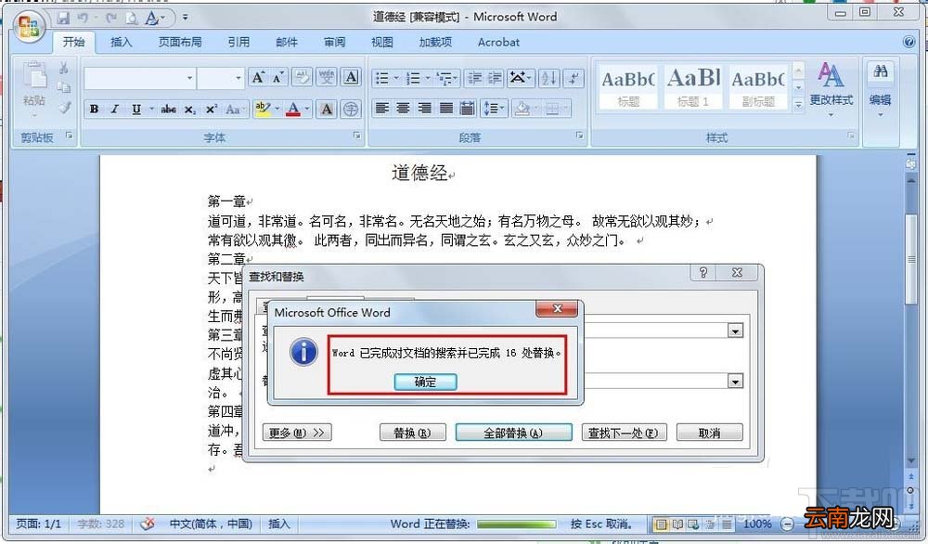Justify paragraph text
Screen dimensions: 928x544
pos(446,109)
